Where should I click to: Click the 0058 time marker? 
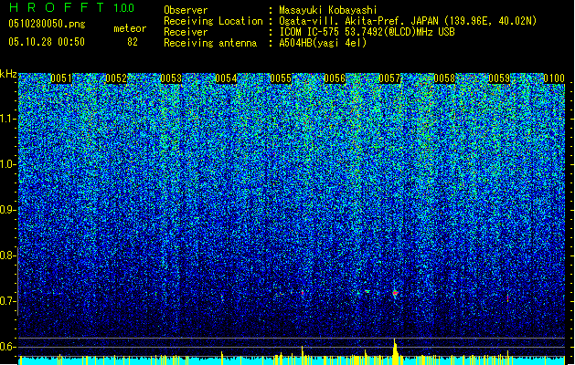[x=444, y=78]
